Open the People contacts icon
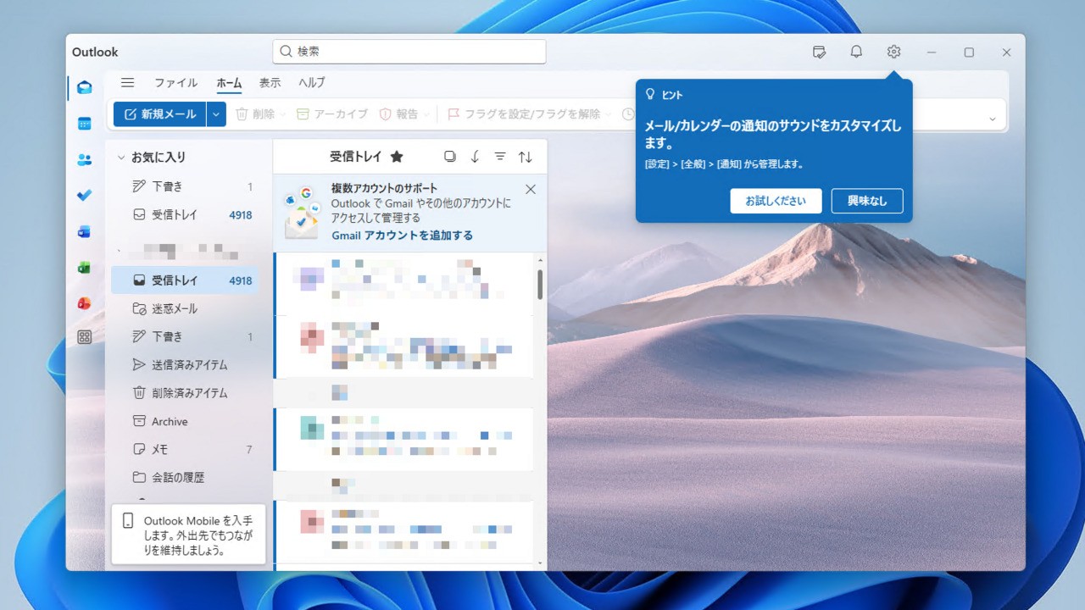This screenshot has width=1085, height=610. tap(84, 159)
